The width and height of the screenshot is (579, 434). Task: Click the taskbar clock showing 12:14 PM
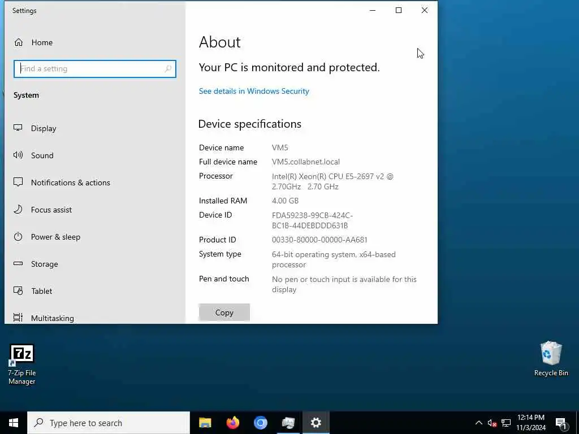click(x=530, y=423)
